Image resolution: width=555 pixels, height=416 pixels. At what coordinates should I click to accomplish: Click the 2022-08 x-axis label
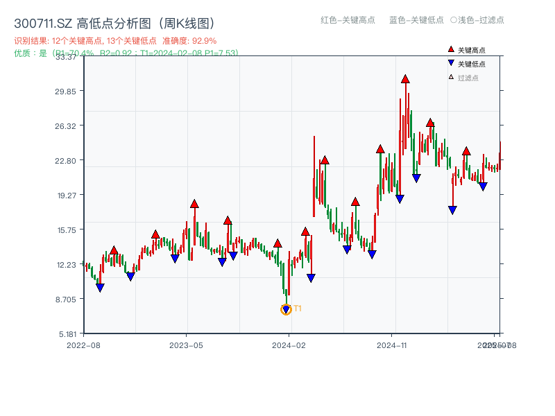(x=83, y=345)
